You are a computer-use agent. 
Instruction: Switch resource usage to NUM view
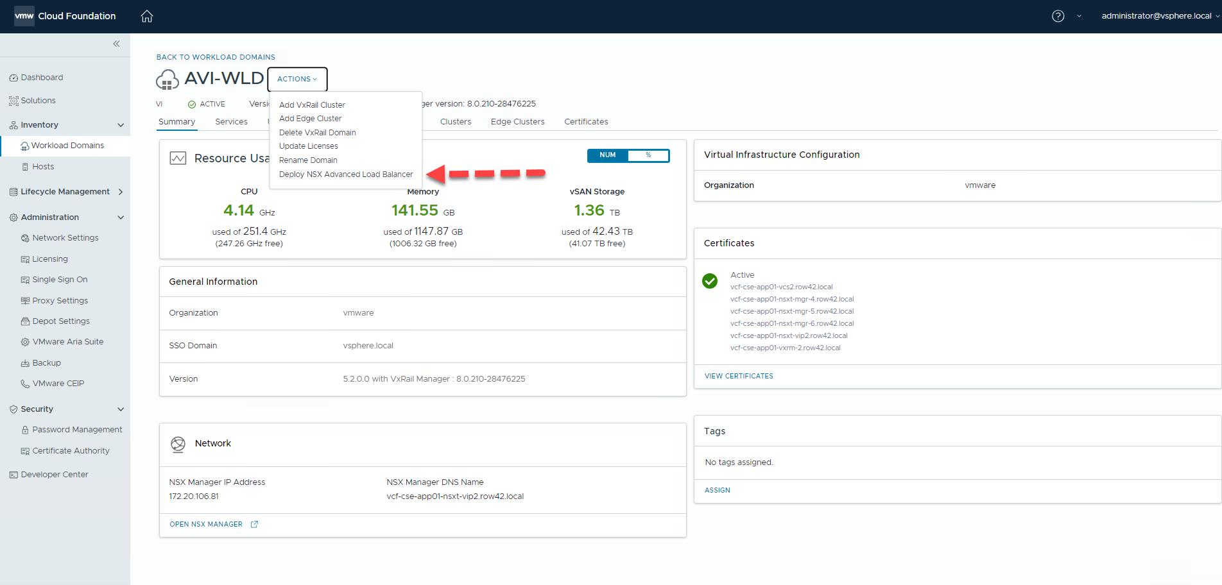coord(607,155)
